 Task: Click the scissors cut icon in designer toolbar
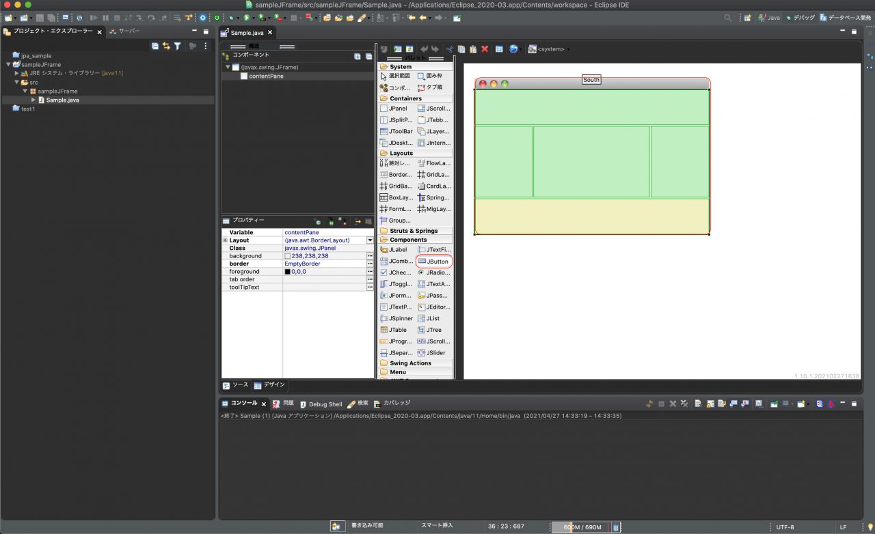pos(449,49)
